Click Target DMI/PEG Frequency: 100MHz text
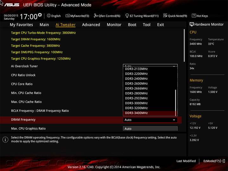 (x=37, y=52)
